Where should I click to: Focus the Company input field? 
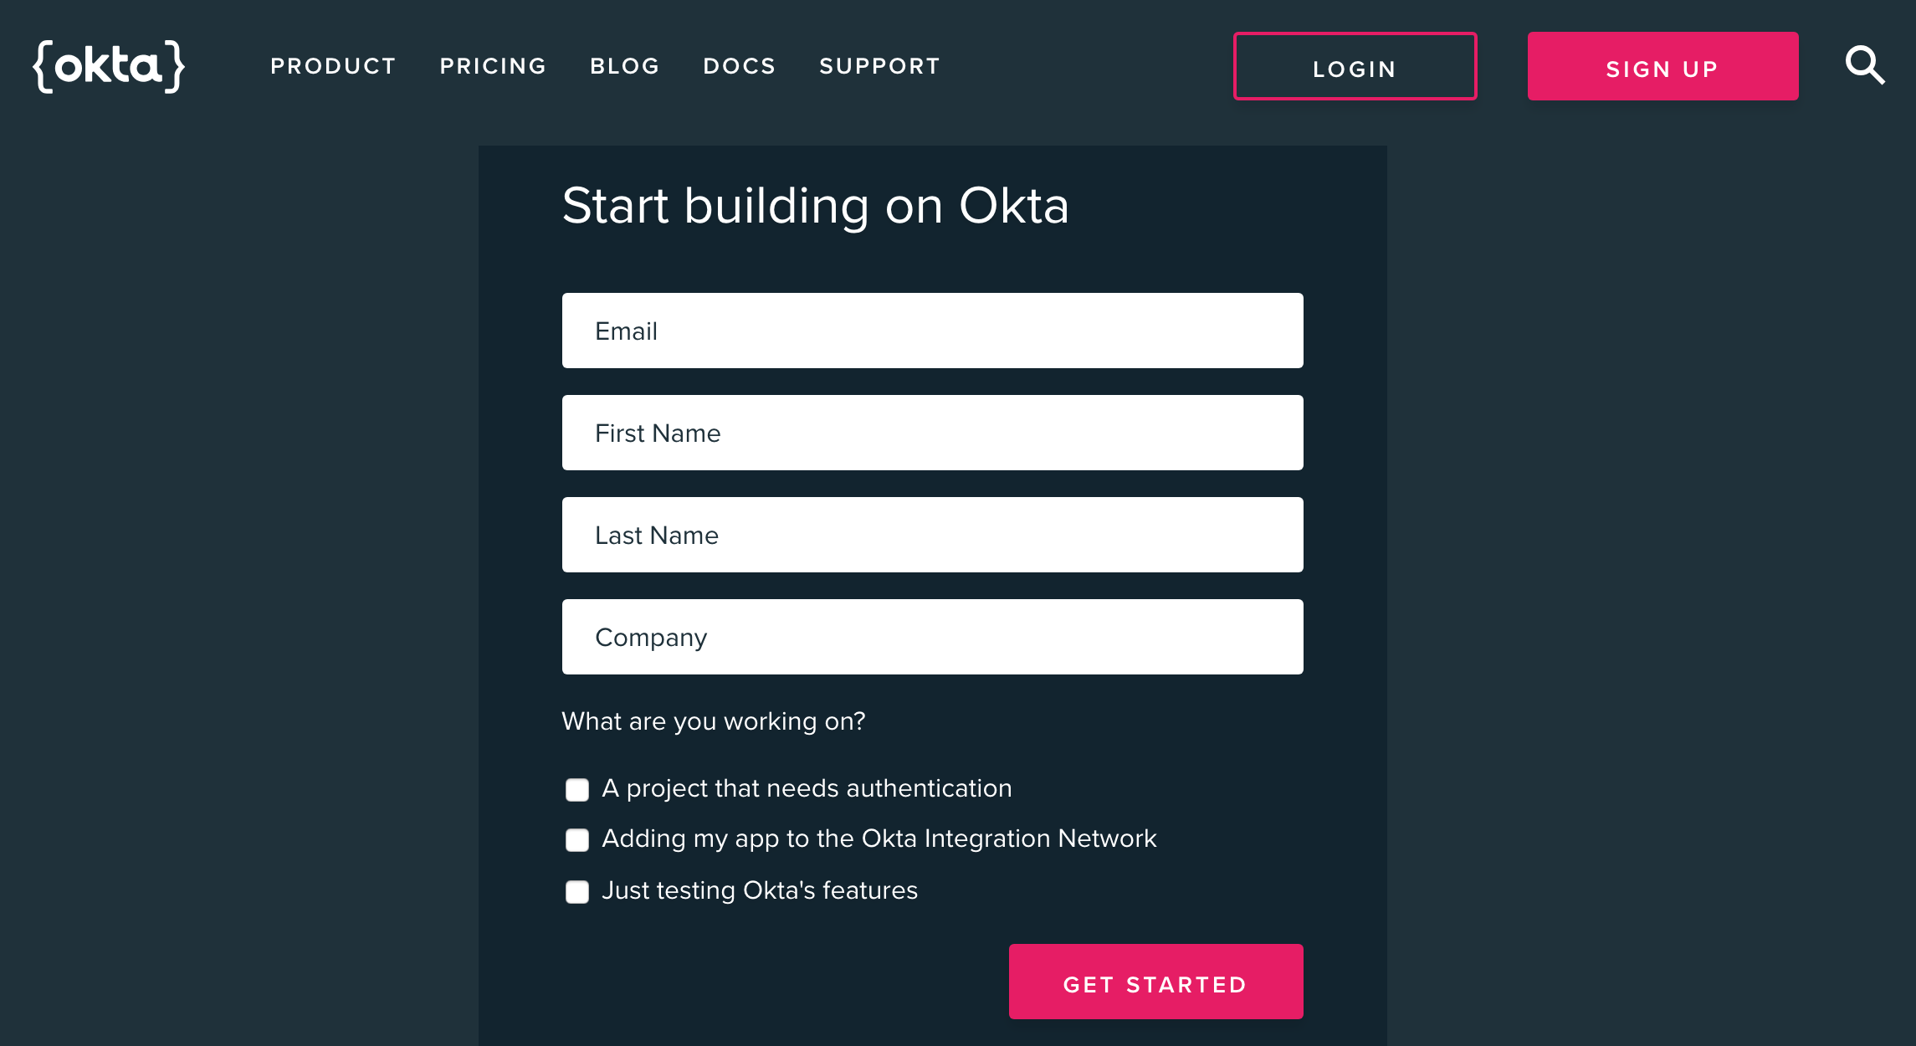coord(932,638)
